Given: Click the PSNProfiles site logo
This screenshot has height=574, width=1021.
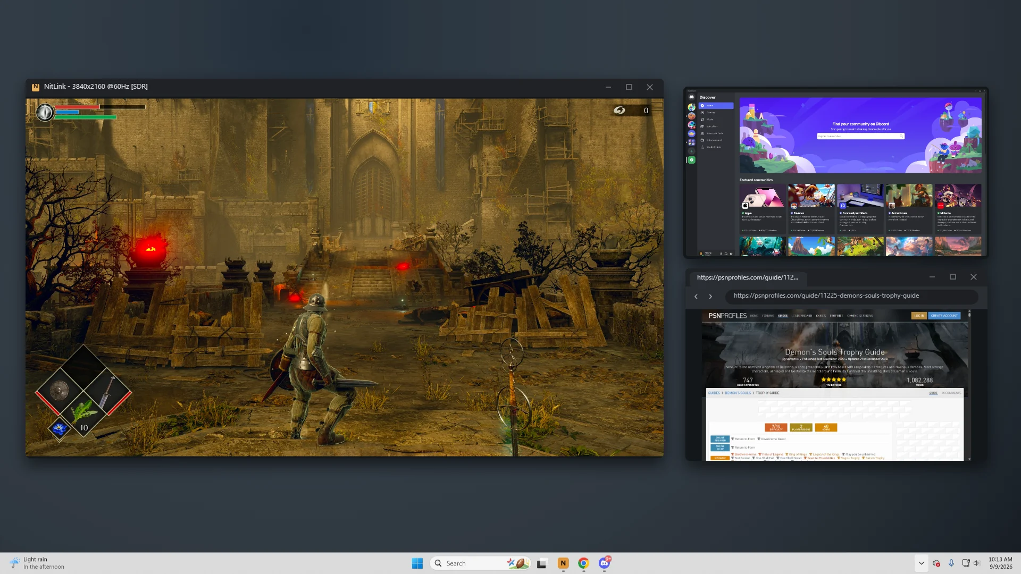Looking at the screenshot, I should (727, 316).
